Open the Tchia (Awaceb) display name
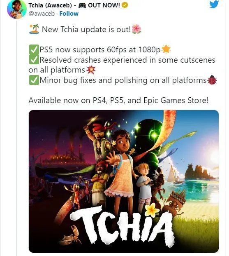 50,5
